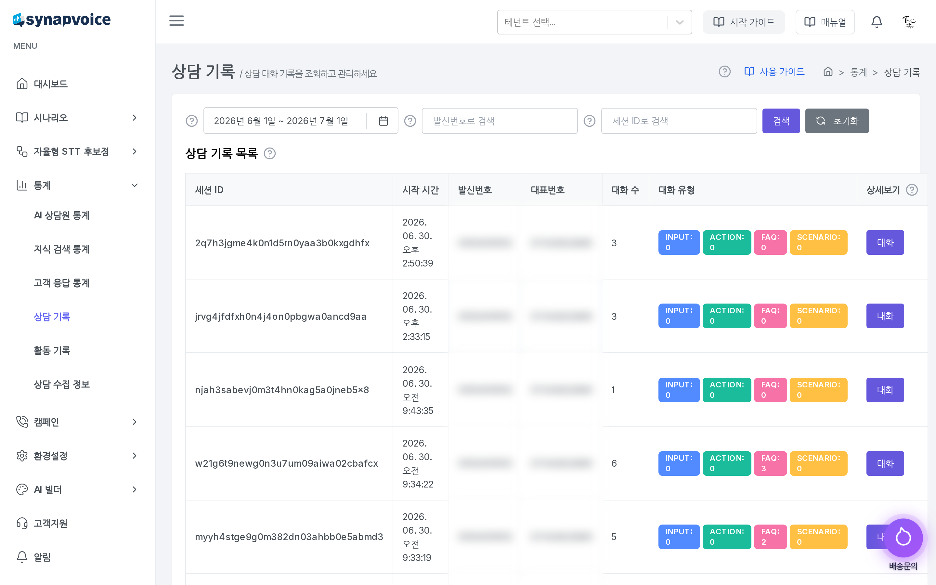
Task: Expand the 시나리오 submenu chevron
Action: pos(134,118)
